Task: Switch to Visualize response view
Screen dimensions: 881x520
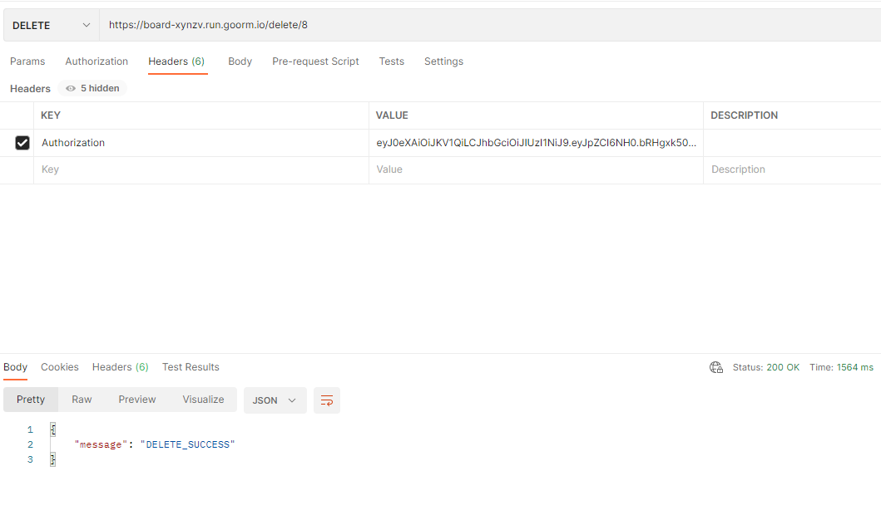Action: (x=203, y=400)
